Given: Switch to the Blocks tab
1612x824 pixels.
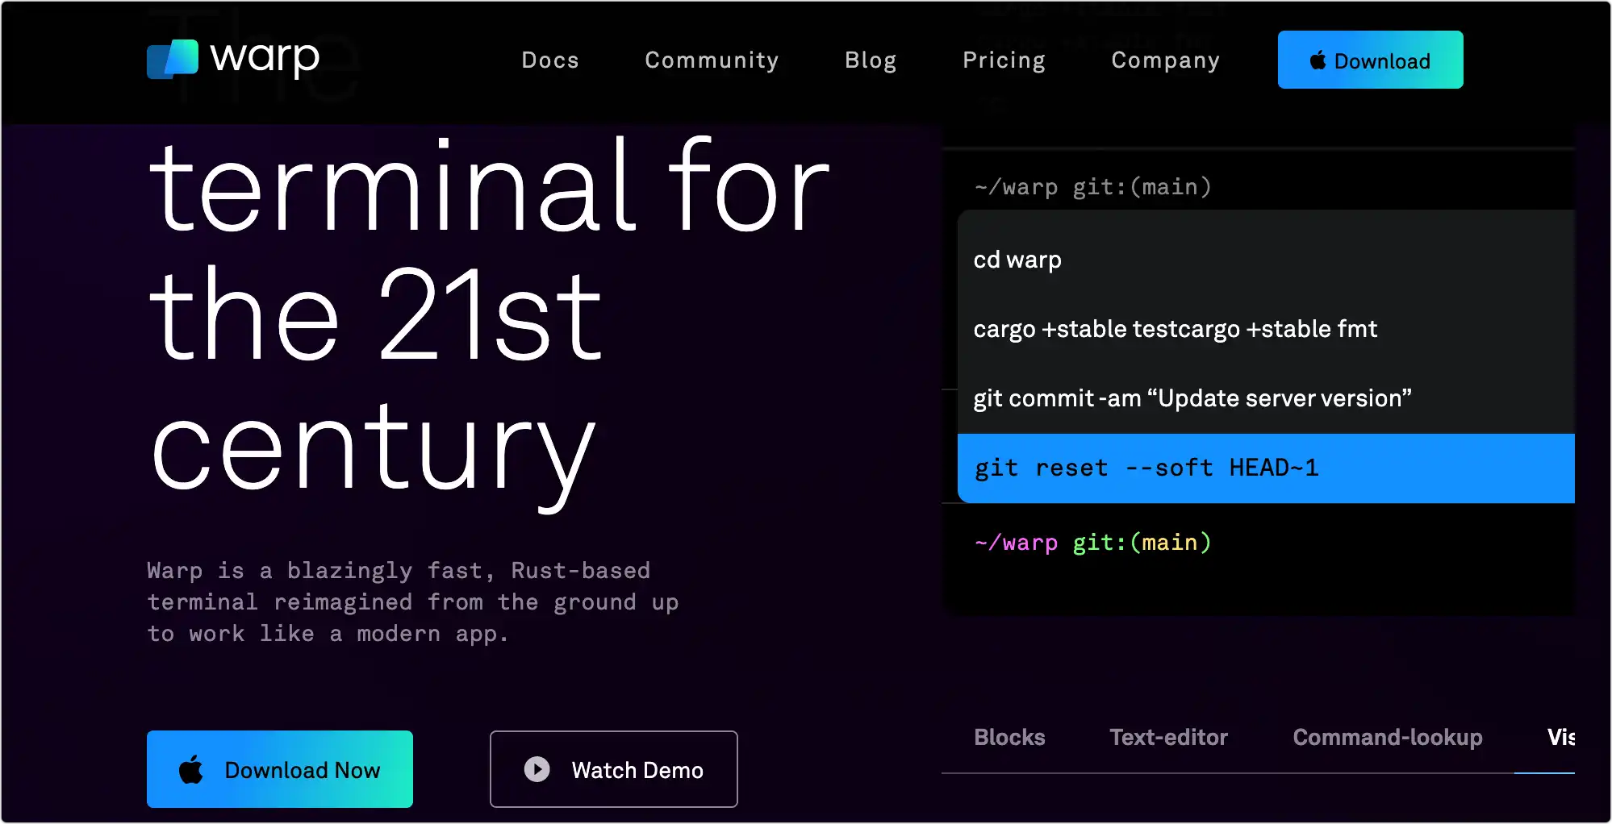Looking at the screenshot, I should [x=1009, y=737].
